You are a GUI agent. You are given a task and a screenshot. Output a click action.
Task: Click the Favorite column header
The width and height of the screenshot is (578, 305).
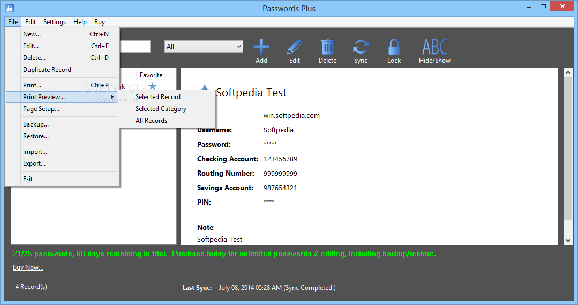point(151,75)
